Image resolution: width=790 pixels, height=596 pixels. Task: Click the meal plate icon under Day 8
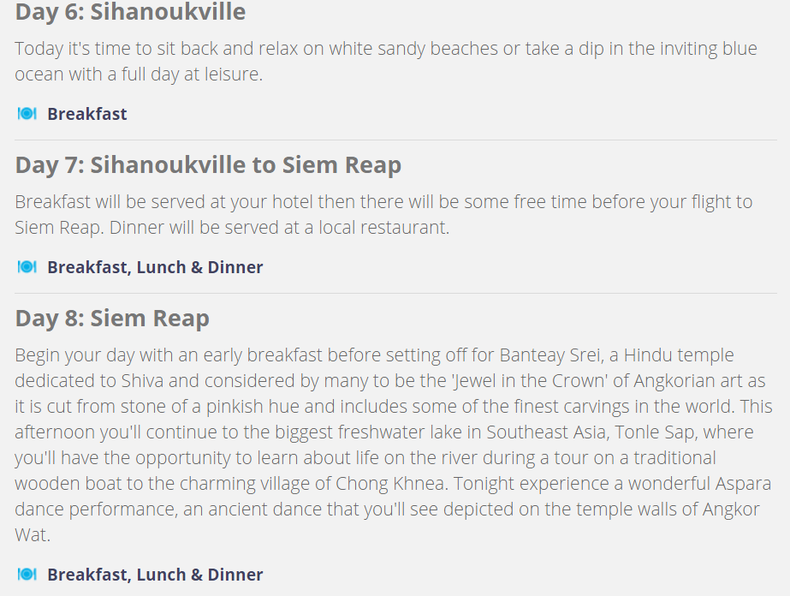[27, 575]
